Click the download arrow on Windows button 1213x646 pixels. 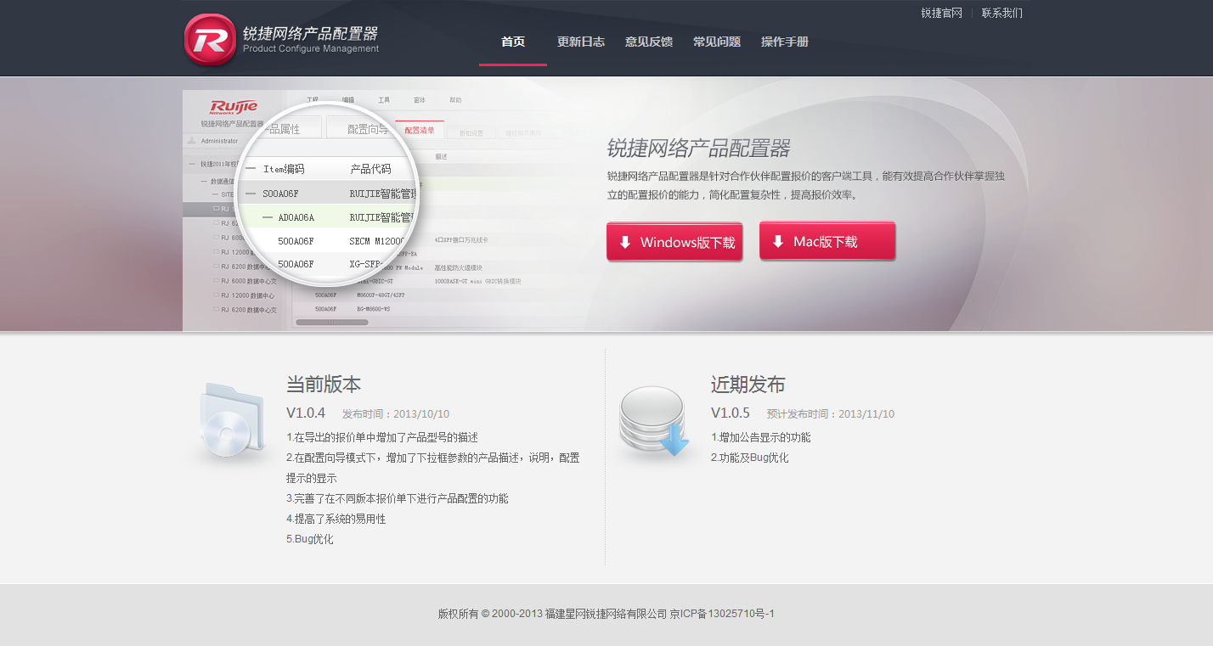625,243
